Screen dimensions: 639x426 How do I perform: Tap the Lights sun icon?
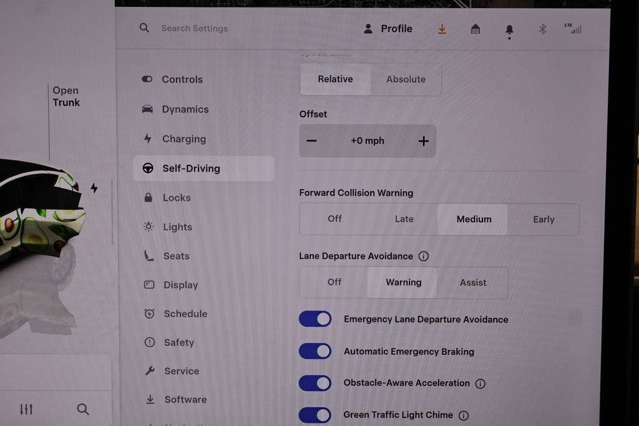point(149,226)
